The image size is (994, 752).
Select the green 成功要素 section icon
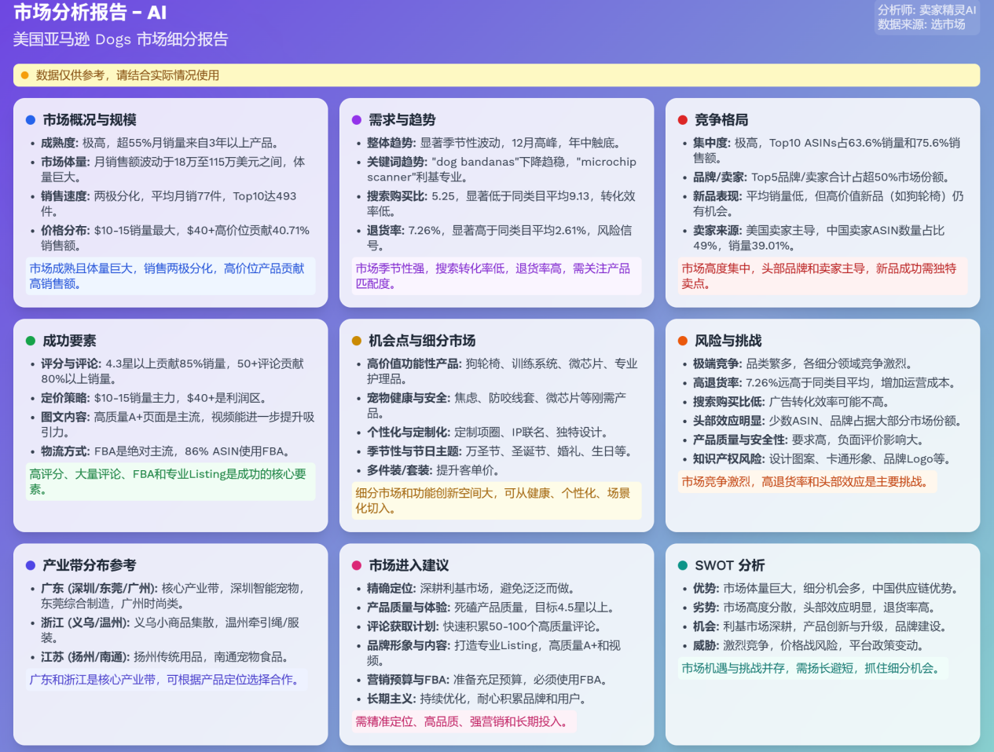pos(31,341)
